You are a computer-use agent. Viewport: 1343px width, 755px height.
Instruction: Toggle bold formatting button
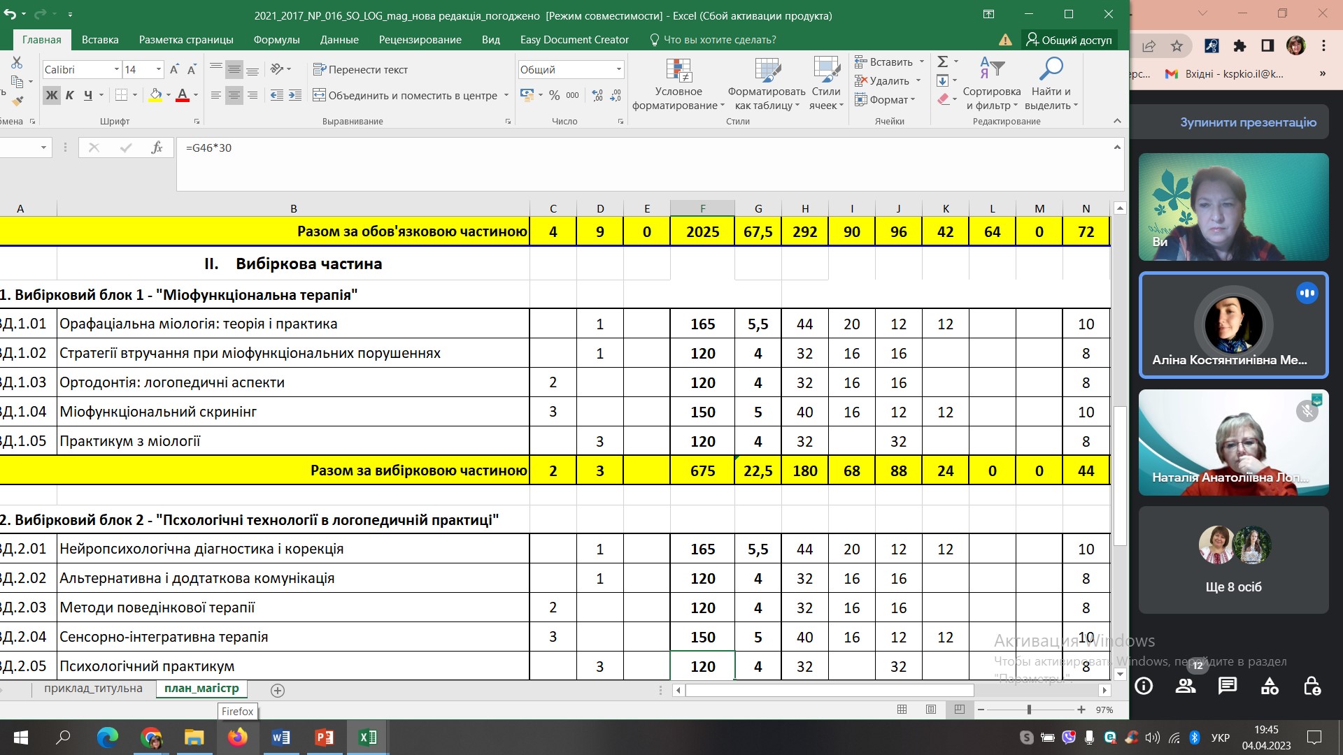pyautogui.click(x=51, y=95)
